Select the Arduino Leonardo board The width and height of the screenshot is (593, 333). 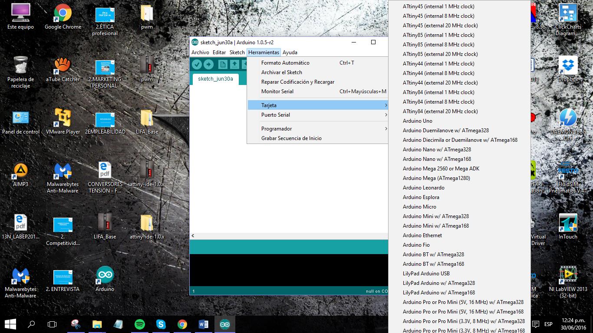(x=459, y=188)
